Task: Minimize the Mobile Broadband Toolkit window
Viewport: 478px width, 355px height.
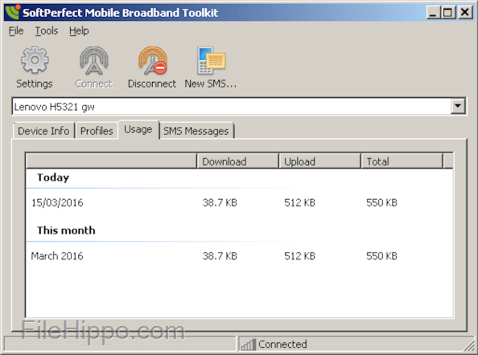Action: click(433, 13)
